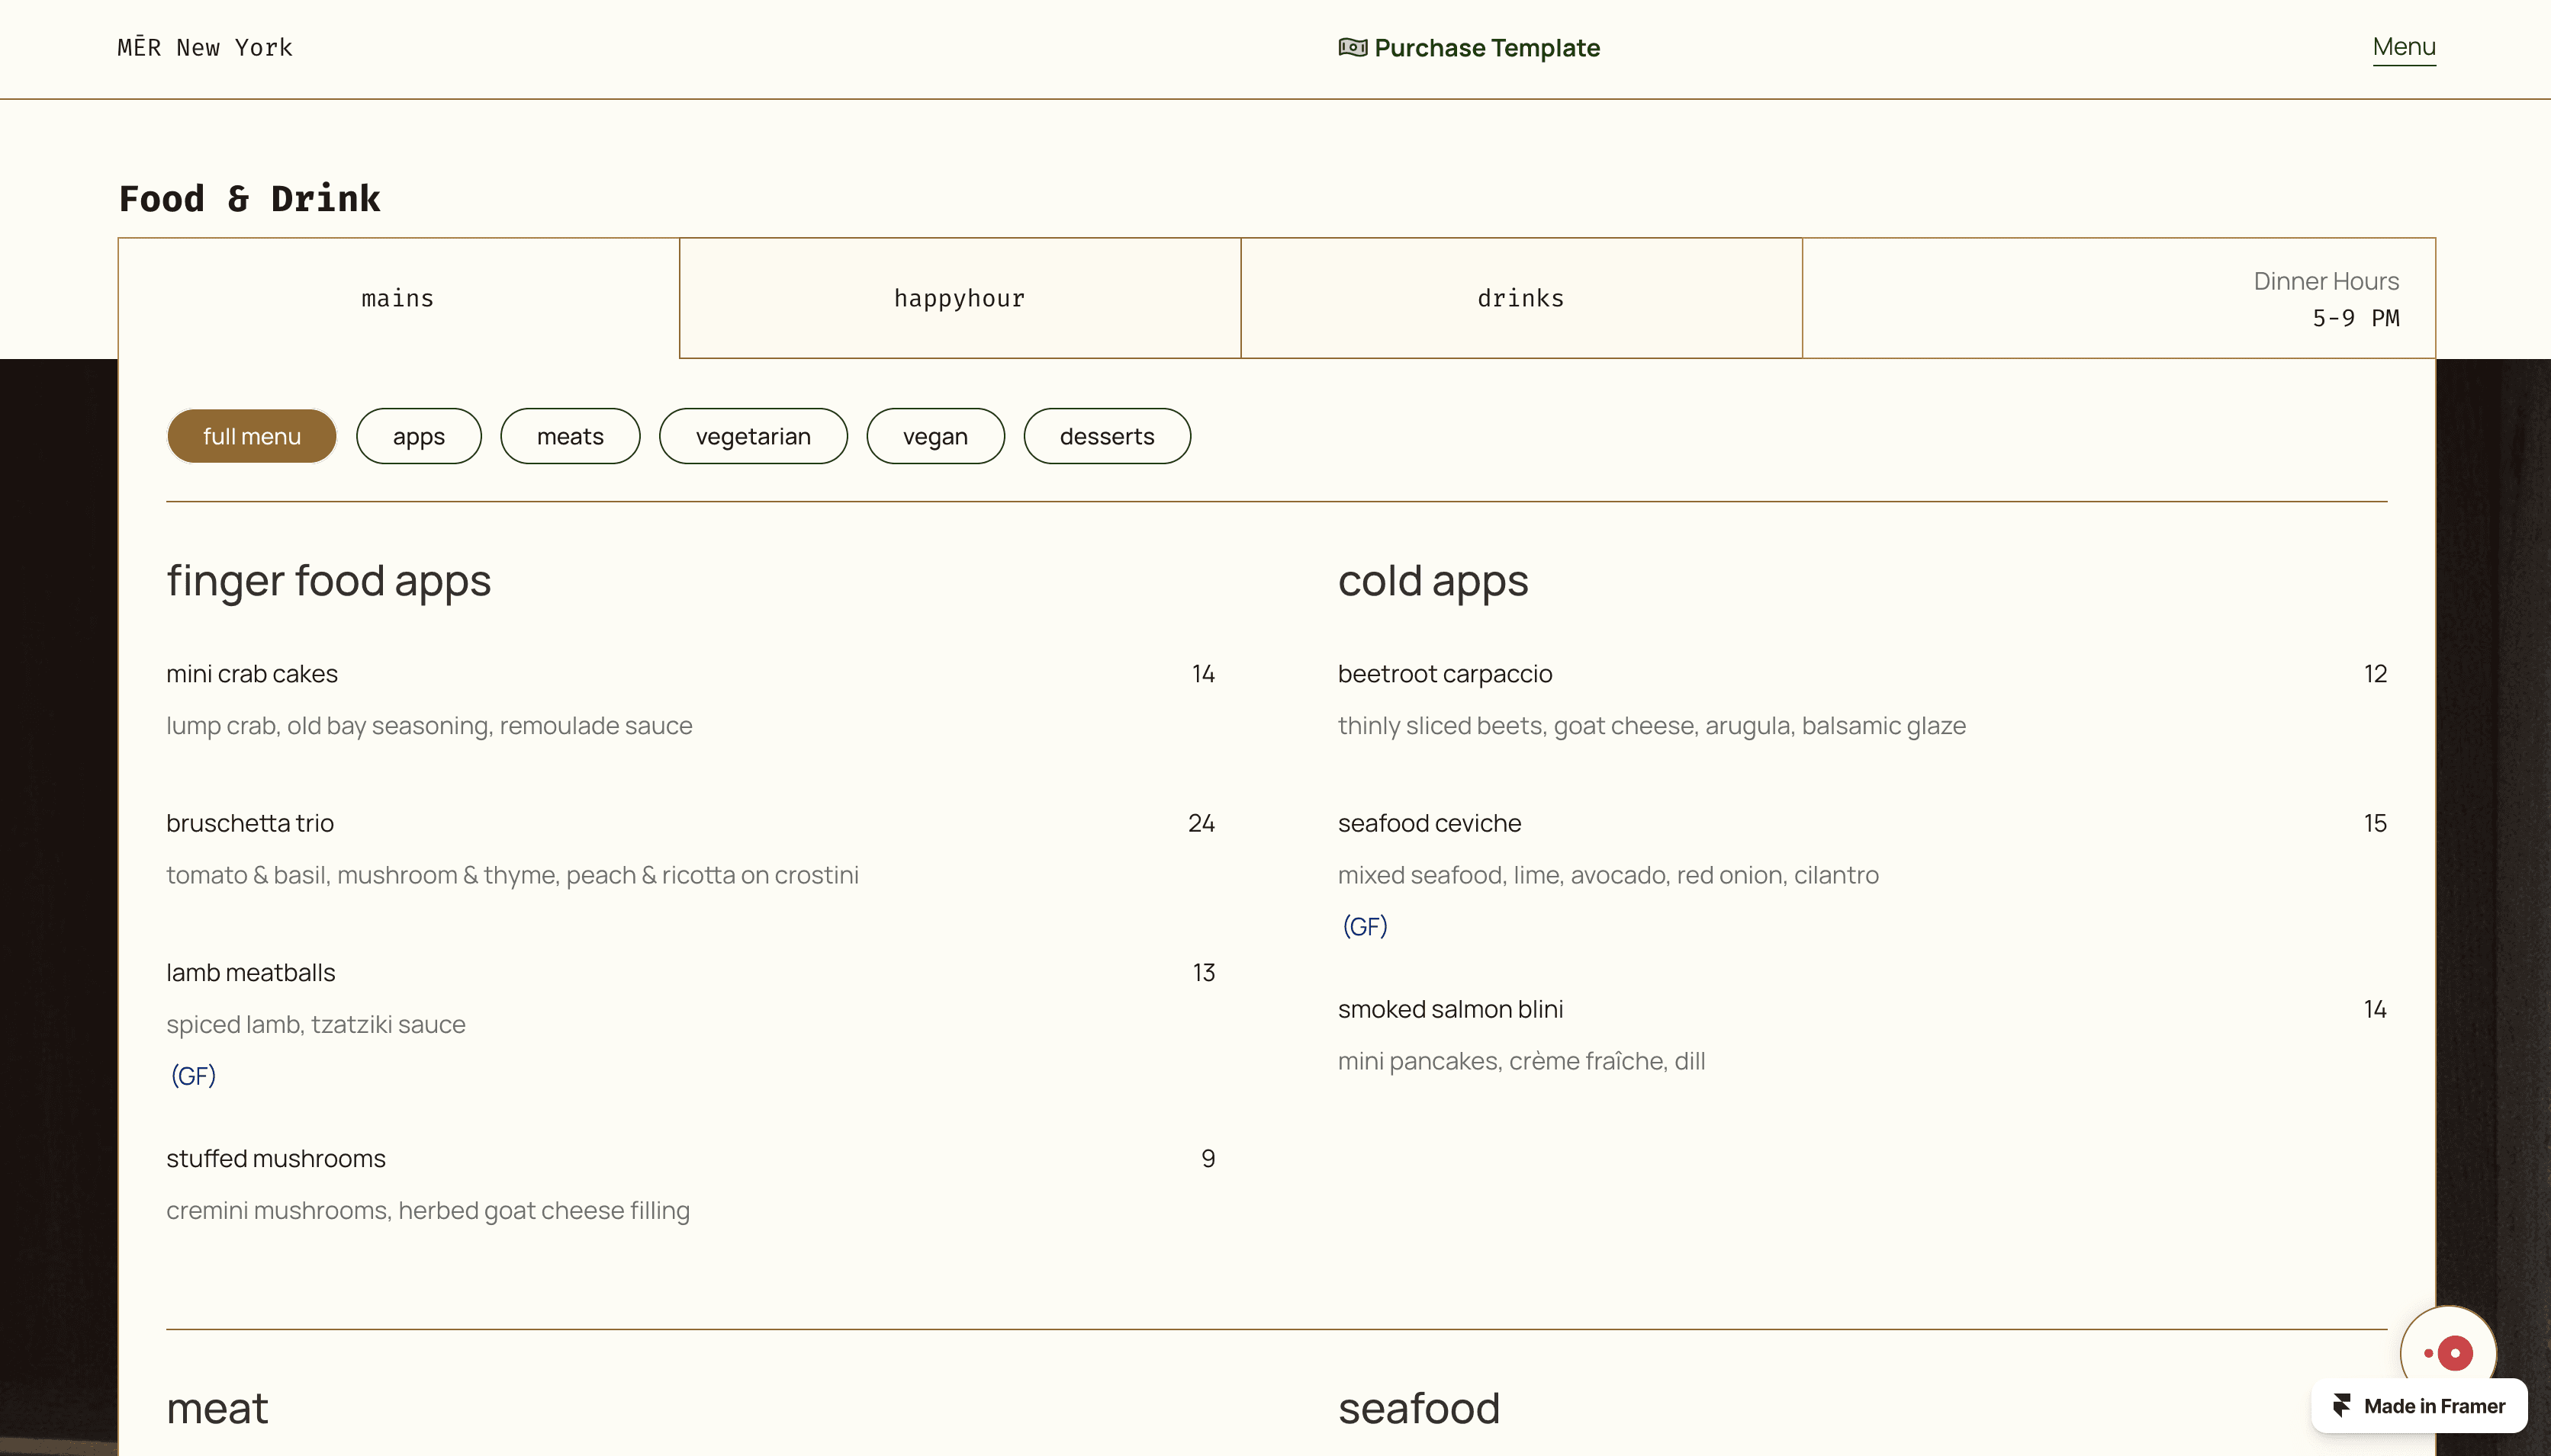
Task: Click the GF tag under lamb meatballs
Action: click(x=193, y=1075)
